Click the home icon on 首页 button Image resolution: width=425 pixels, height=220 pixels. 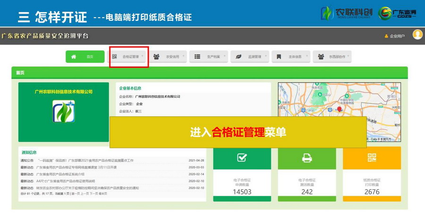click(73, 57)
